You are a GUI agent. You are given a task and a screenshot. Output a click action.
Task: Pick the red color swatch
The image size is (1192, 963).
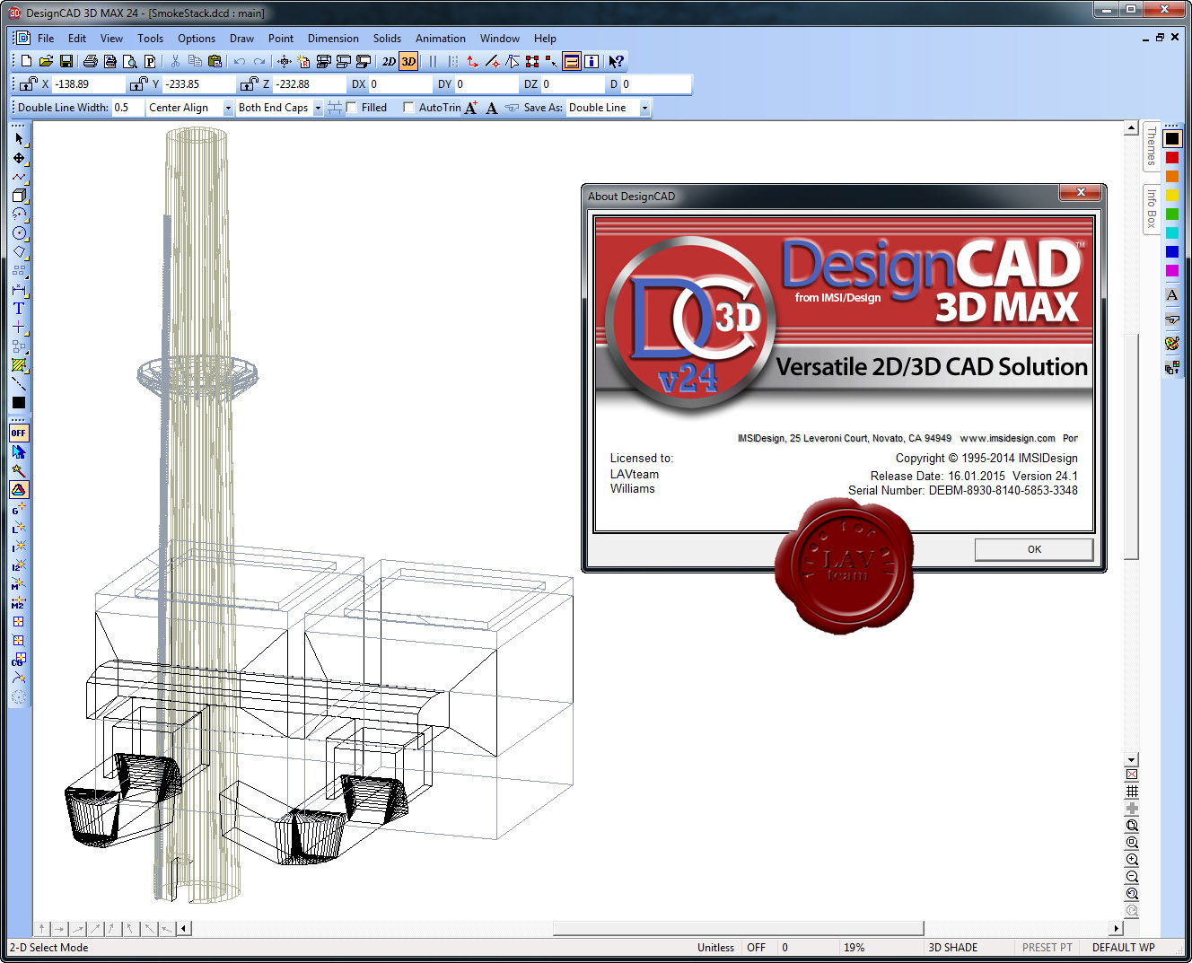1171,157
